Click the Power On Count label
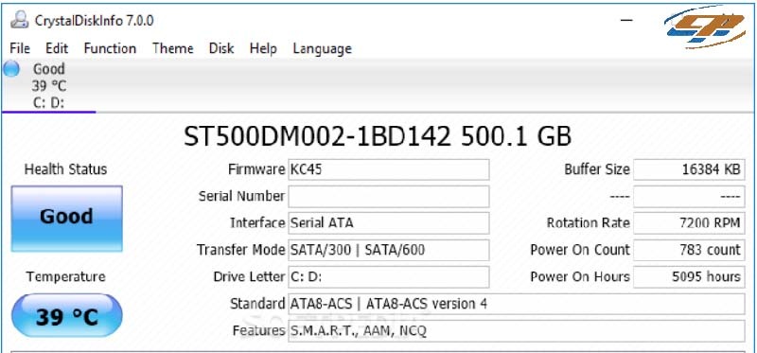Image resolution: width=757 pixels, height=353 pixels. (x=580, y=250)
